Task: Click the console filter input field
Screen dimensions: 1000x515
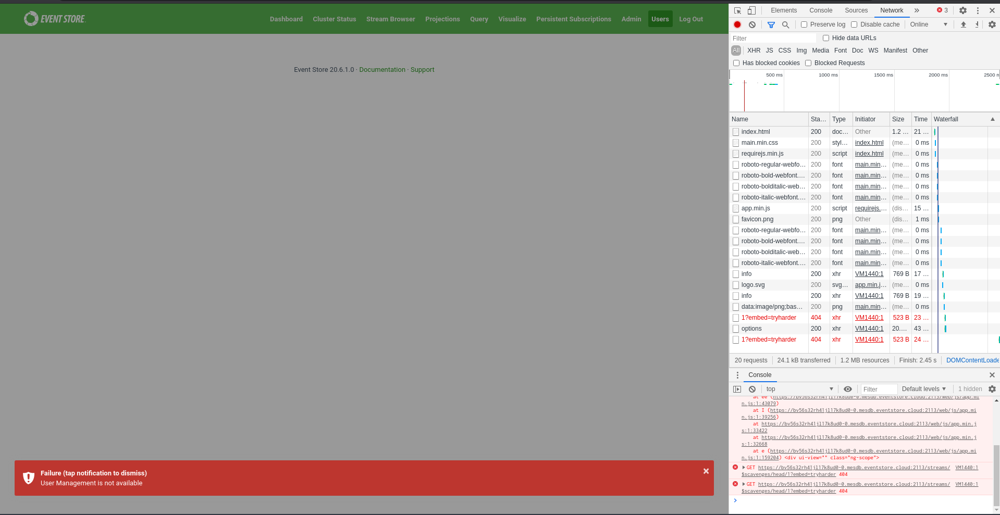Action: click(x=879, y=389)
